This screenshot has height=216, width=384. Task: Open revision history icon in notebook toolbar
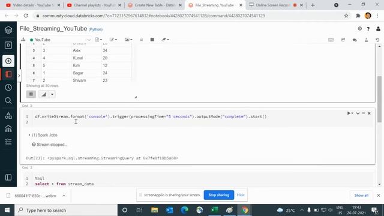pos(377,40)
